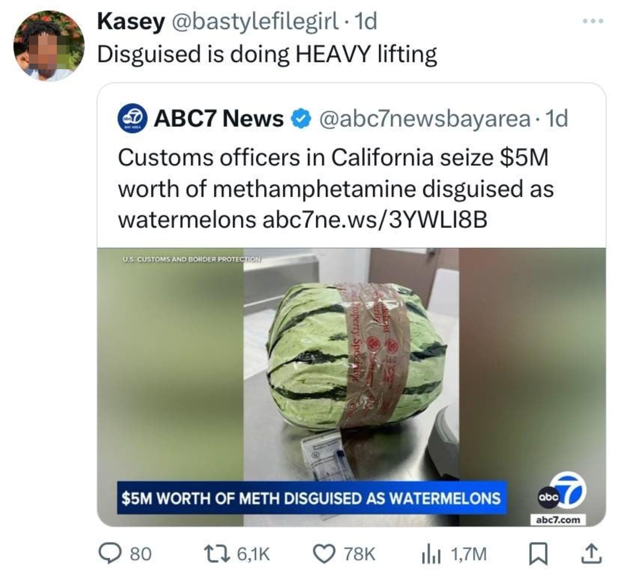The image size is (620, 570).
Task: Open Kasey's profile picture
Action: coord(49,45)
